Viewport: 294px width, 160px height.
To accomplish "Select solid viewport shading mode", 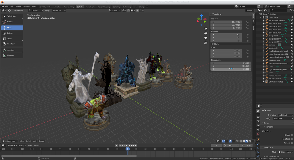I will click(x=244, y=141).
